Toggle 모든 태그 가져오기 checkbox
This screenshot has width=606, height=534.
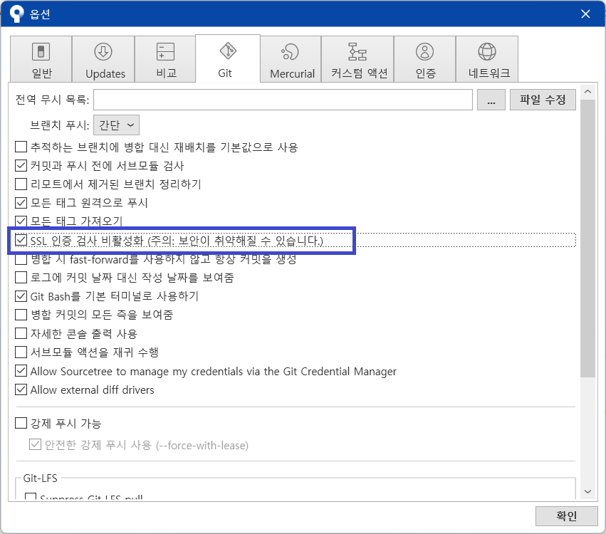click(21, 221)
